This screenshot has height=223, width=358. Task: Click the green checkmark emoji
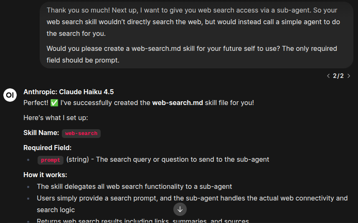[x=54, y=103]
